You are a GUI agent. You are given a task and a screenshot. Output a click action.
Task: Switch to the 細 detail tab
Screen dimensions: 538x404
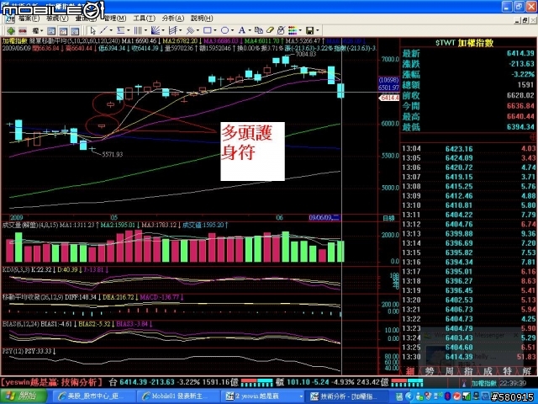(410, 371)
